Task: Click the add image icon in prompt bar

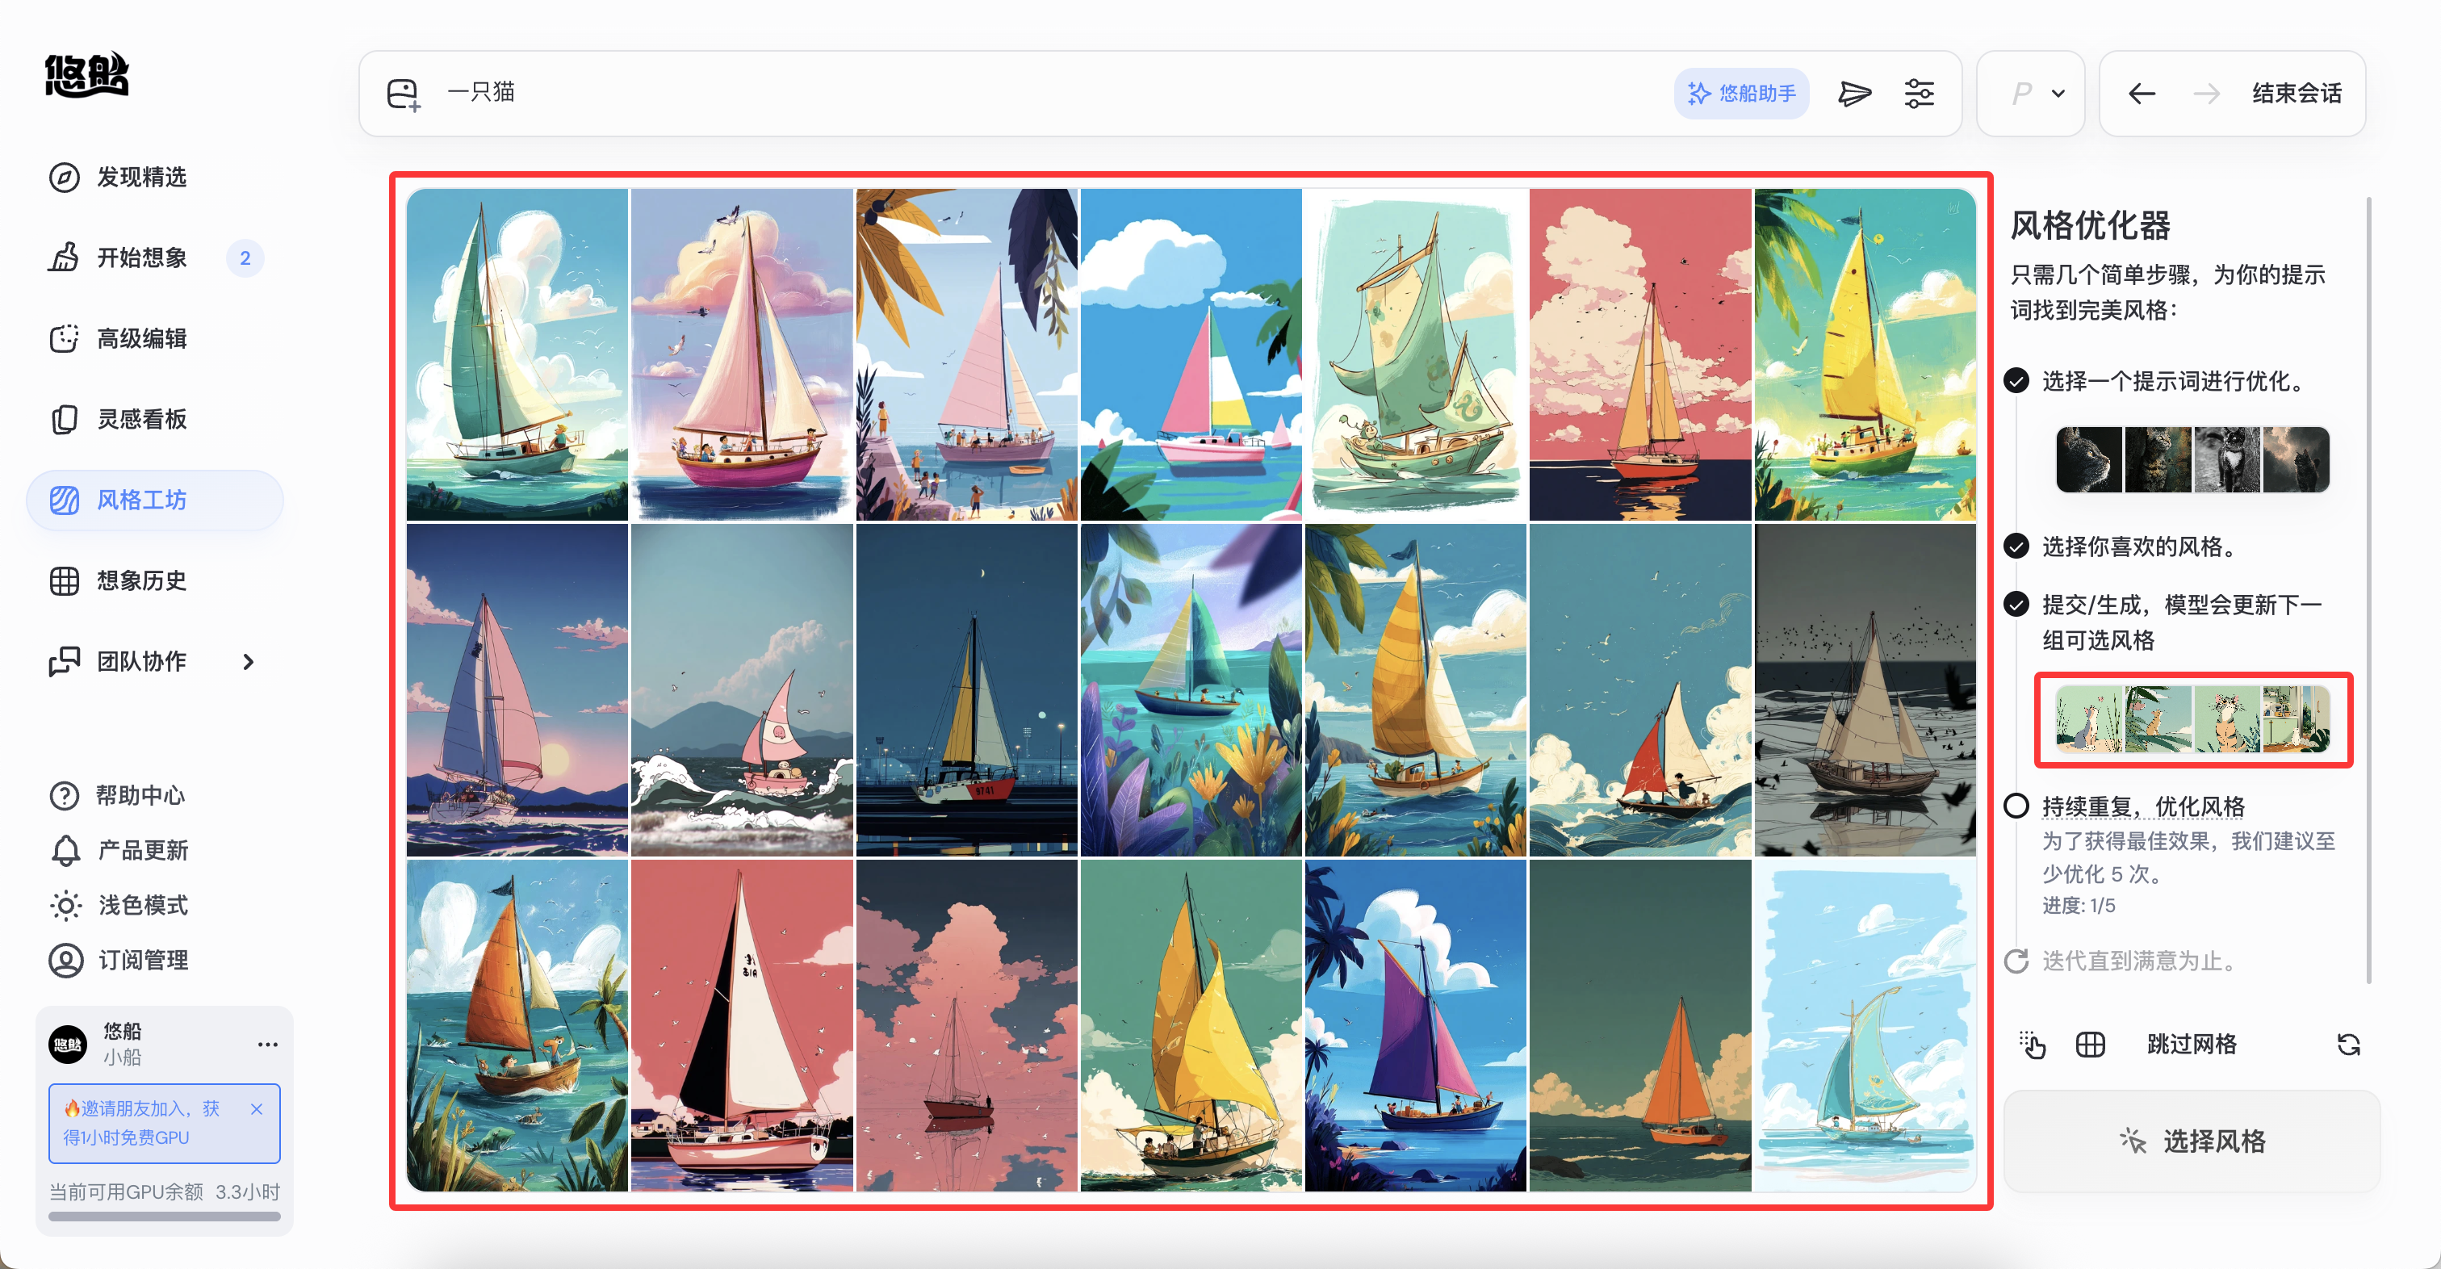Action: [404, 94]
